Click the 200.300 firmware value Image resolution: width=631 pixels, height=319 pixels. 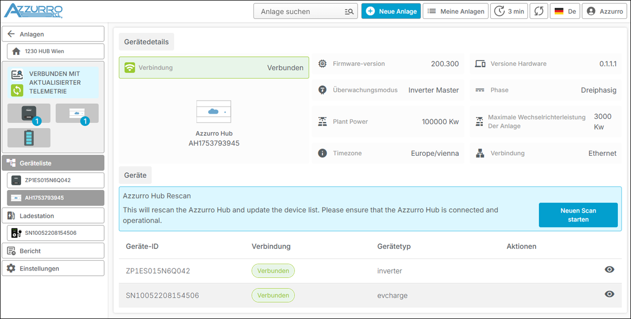coord(445,64)
